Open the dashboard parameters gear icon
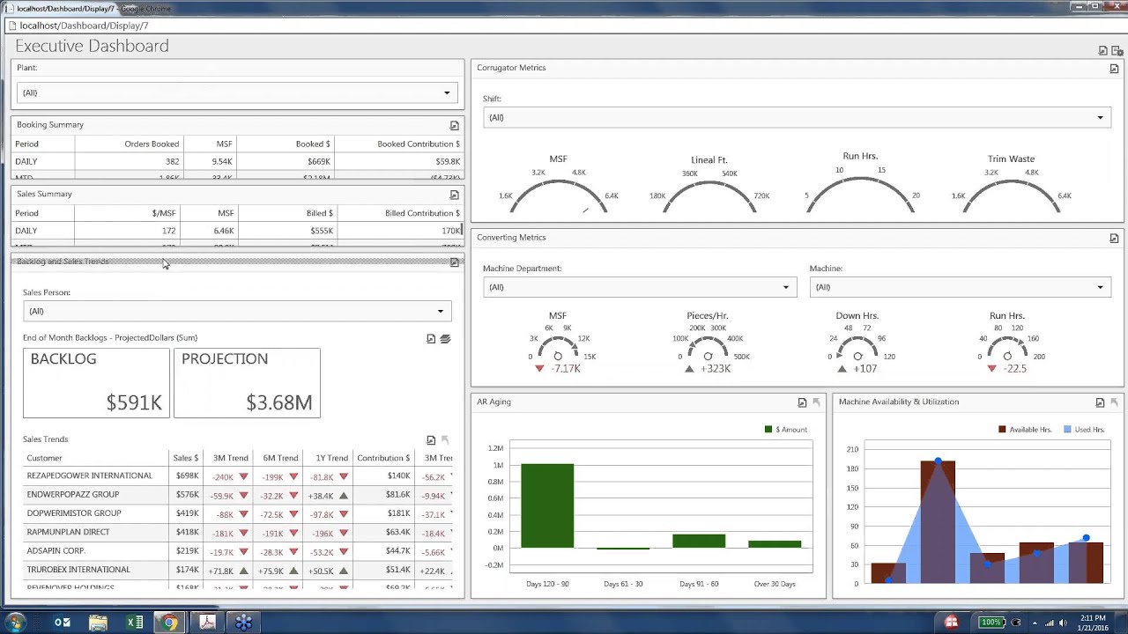 coord(1117,51)
